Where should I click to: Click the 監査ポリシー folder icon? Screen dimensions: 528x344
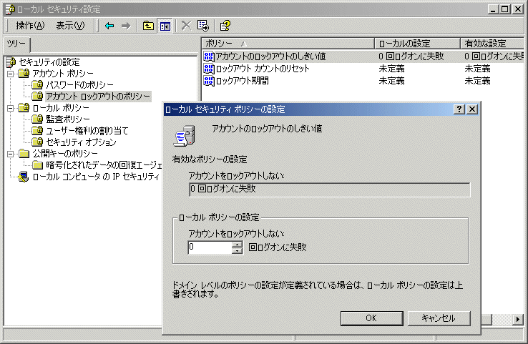click(37, 119)
